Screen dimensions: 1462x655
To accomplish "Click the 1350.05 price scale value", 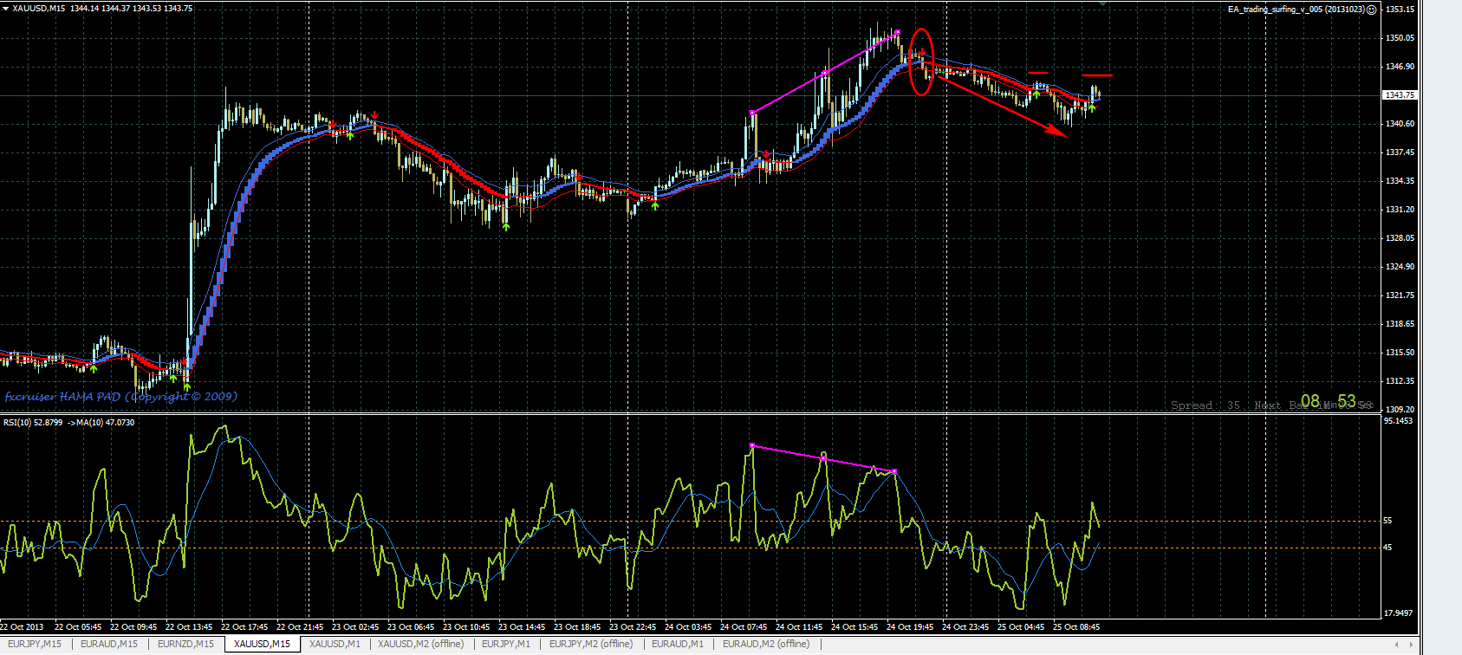I will point(1400,38).
